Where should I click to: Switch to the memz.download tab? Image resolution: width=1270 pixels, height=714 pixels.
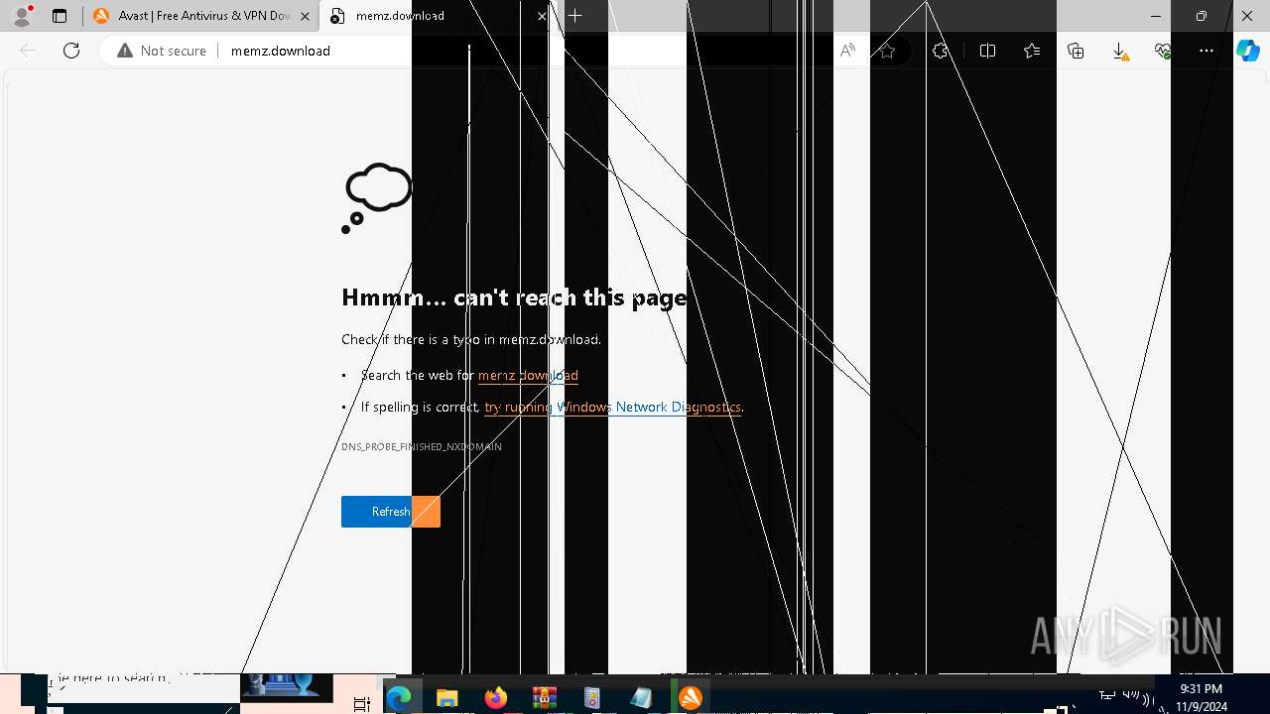[x=439, y=16]
